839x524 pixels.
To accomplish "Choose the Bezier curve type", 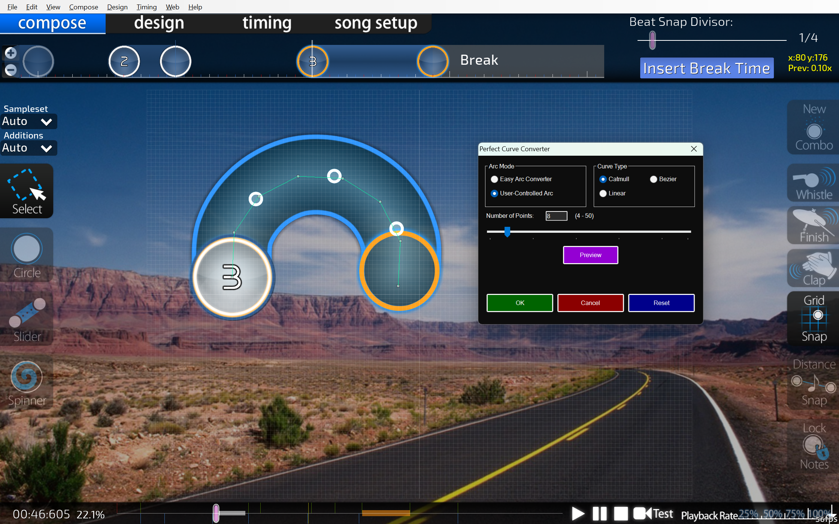I will [x=654, y=179].
